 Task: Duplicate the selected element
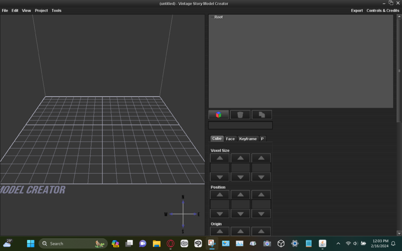pyautogui.click(x=261, y=114)
